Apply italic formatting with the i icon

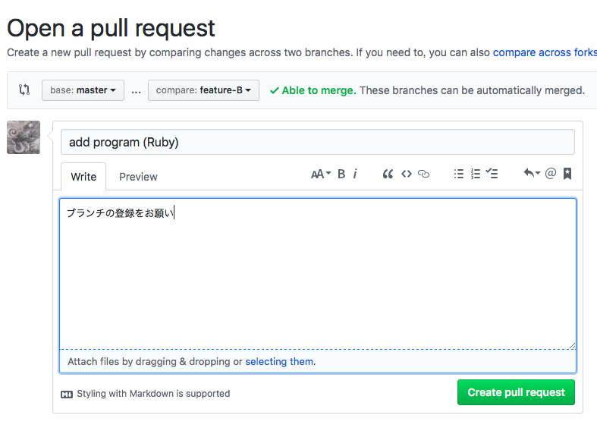pos(355,174)
